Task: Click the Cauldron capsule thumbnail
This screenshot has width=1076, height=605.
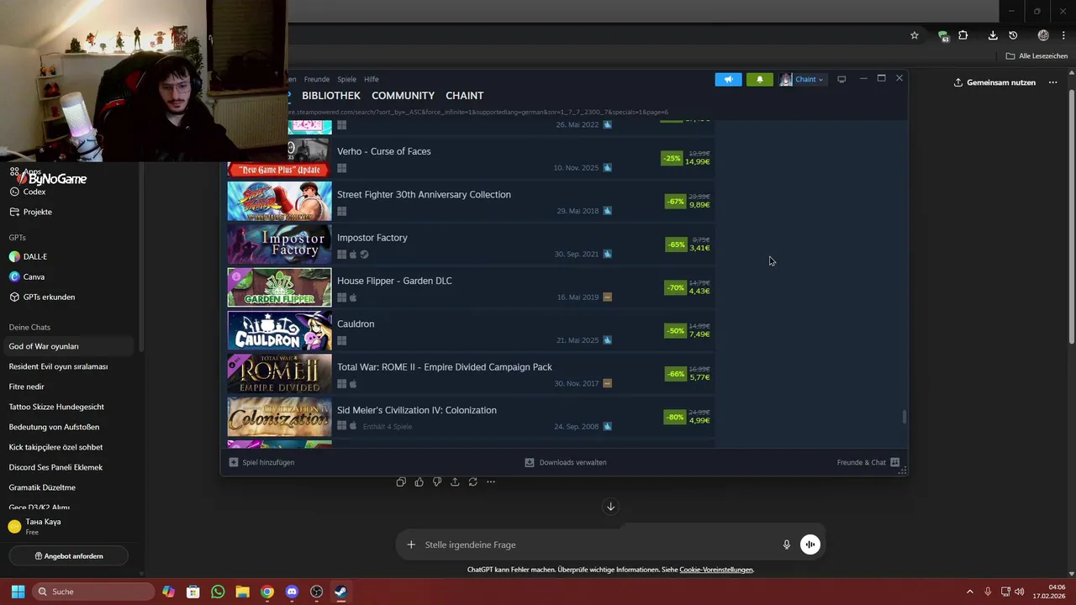Action: coord(279,330)
